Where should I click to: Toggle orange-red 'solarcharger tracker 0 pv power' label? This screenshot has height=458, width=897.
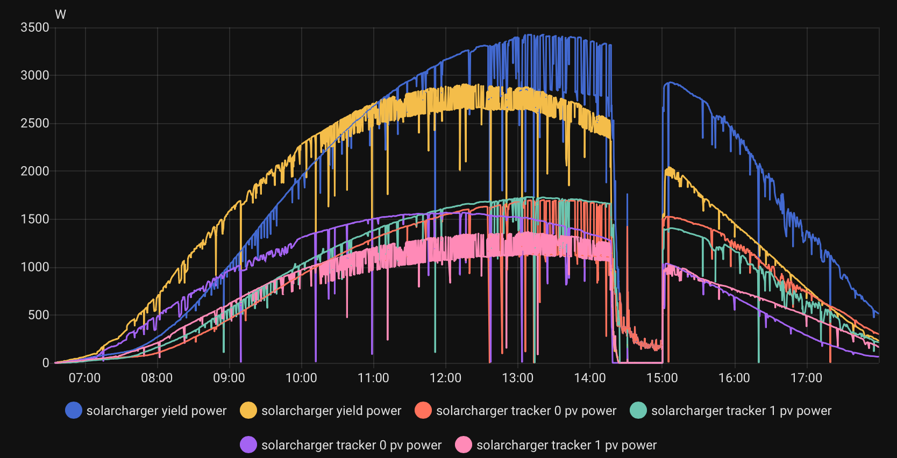pyautogui.click(x=526, y=411)
